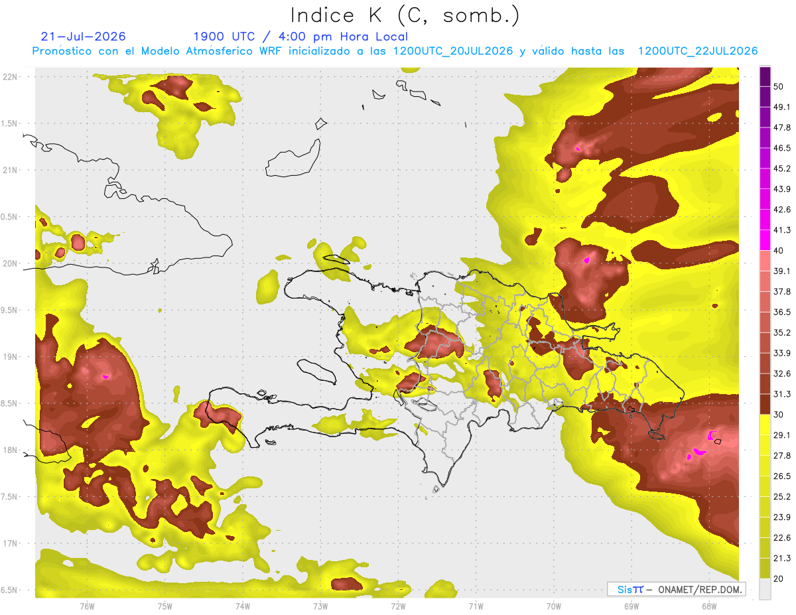Image resolution: width=796 pixels, height=615 pixels.
Task: Click the "73W" longitude label
Action: click(320, 606)
